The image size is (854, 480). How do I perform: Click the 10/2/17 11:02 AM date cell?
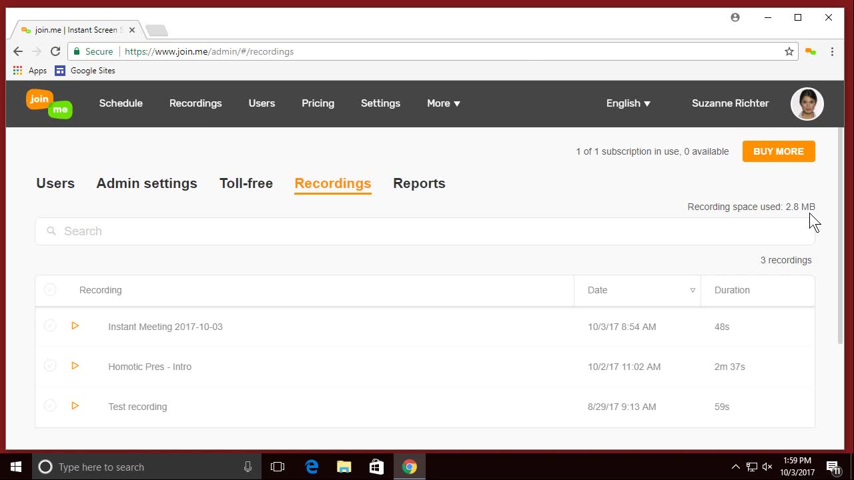624,367
